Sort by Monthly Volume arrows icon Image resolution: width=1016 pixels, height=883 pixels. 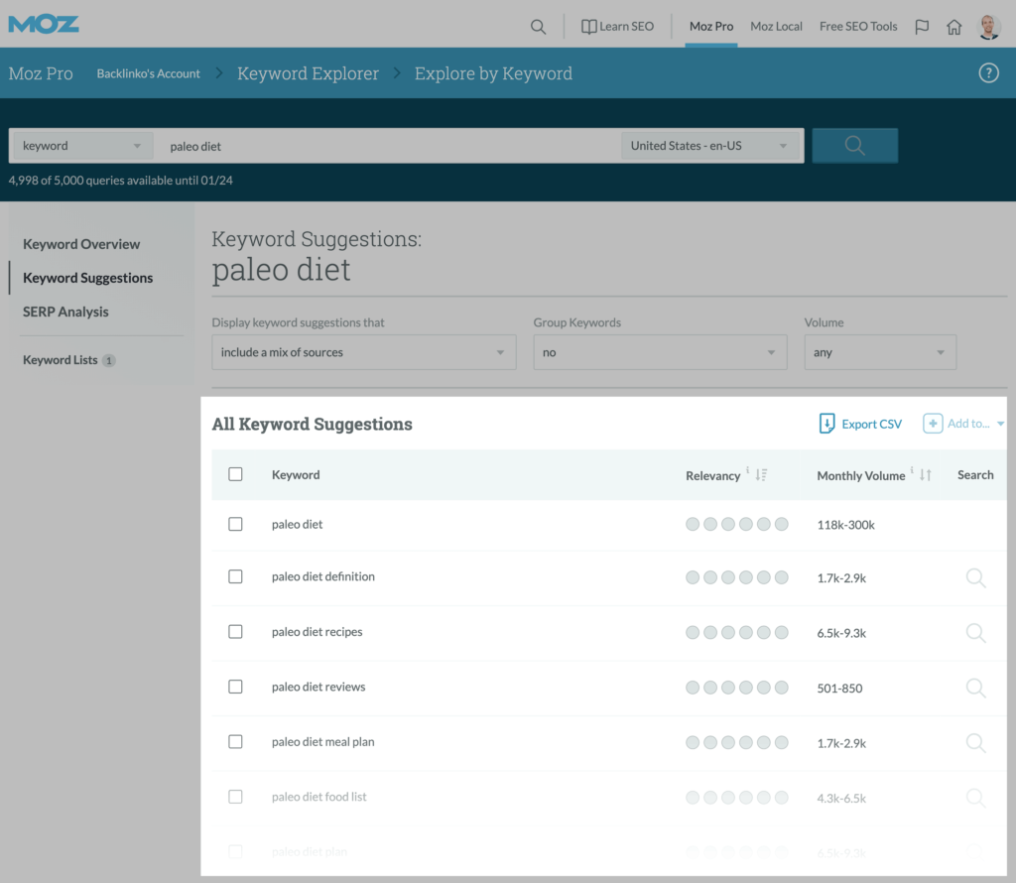click(x=926, y=475)
